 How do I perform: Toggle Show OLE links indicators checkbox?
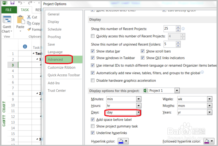pyautogui.click(x=143, y=58)
